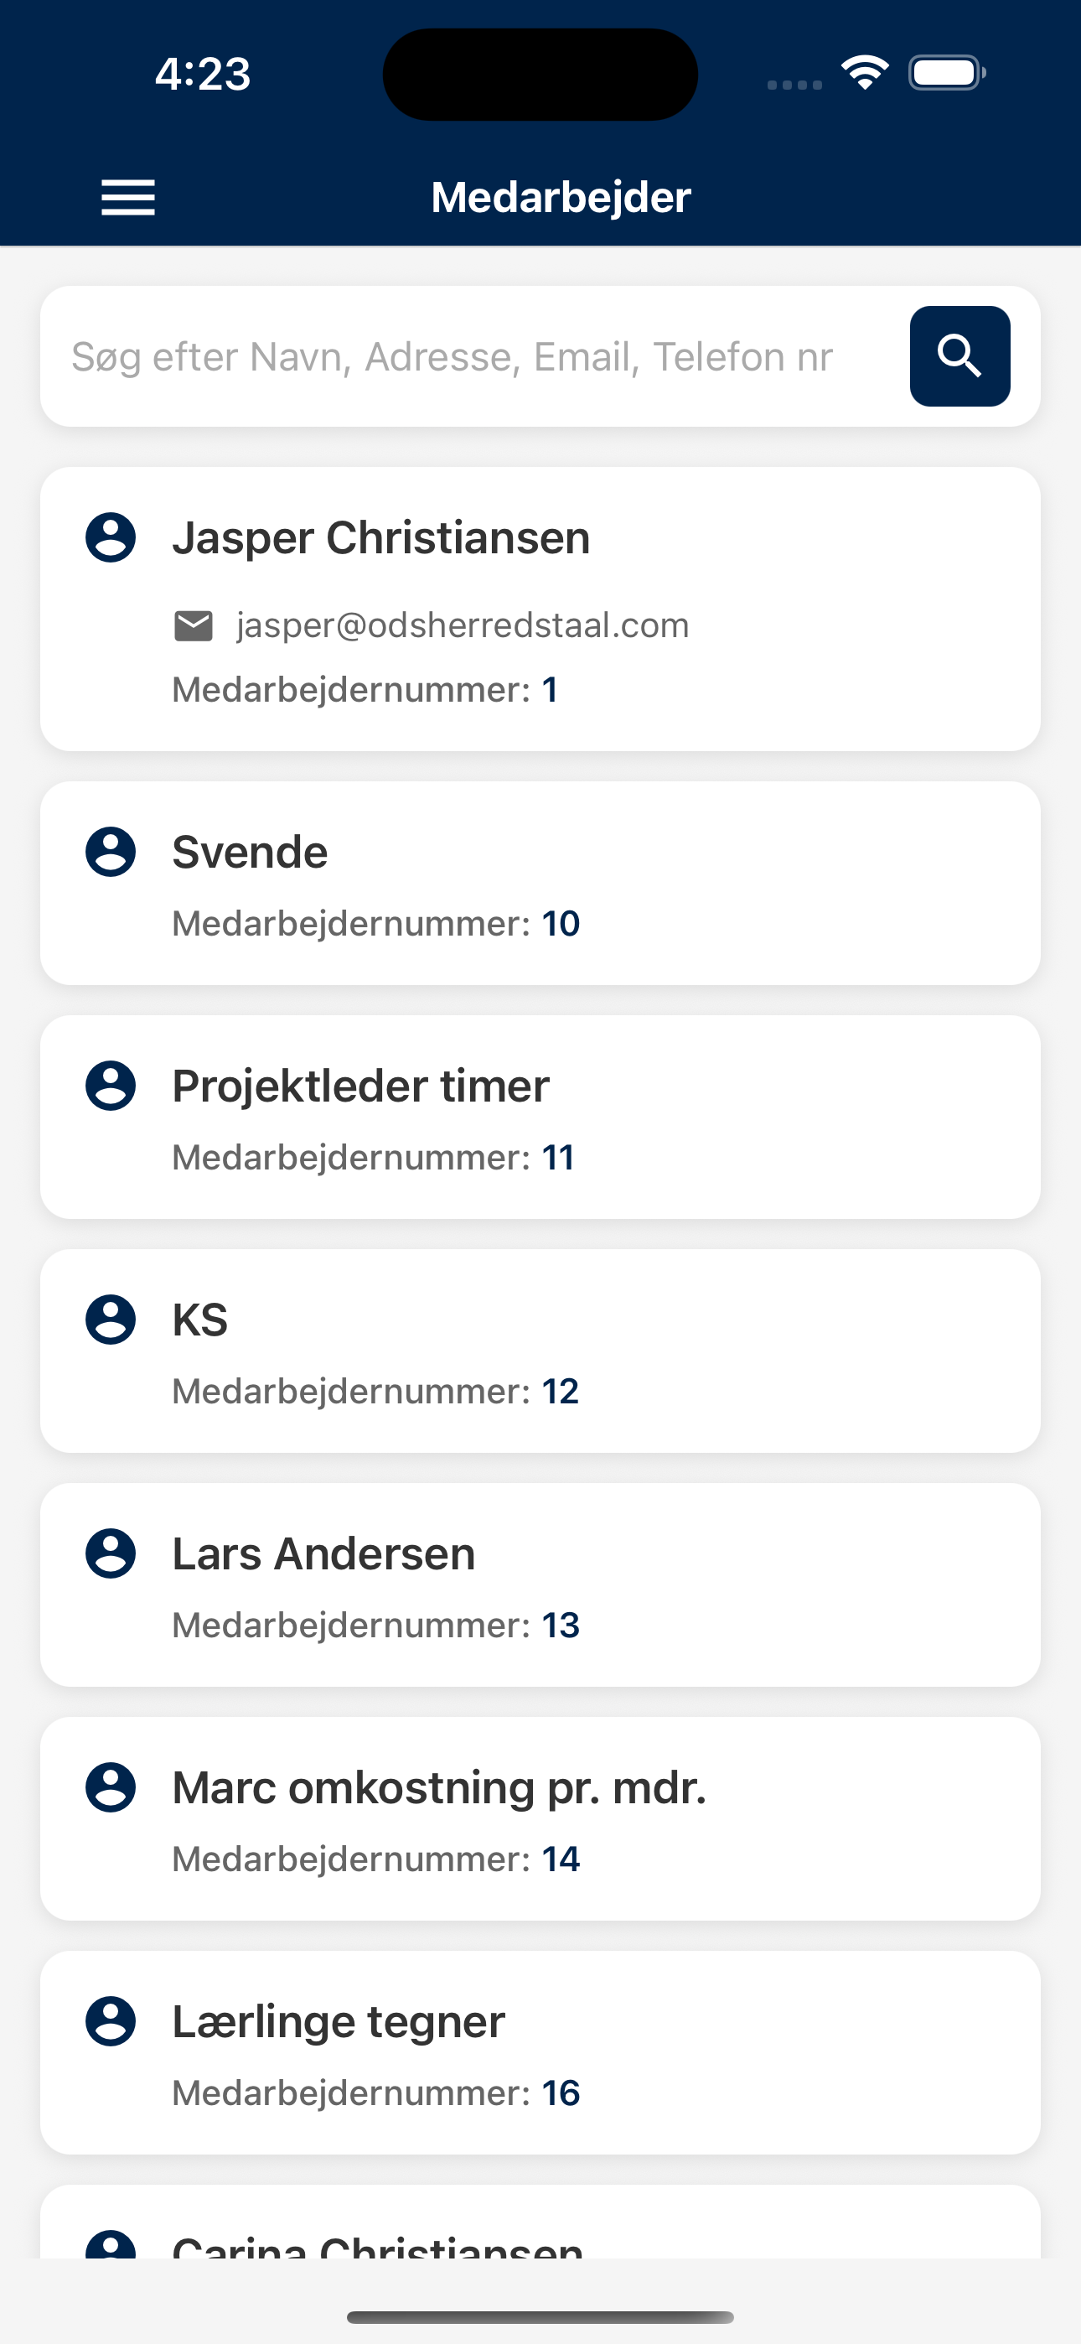This screenshot has height=2344, width=1081.
Task: Open the Jasper Christiansen employee name
Action: (381, 537)
